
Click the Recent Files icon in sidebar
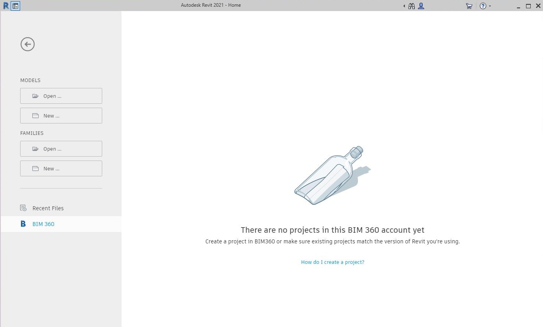point(23,208)
